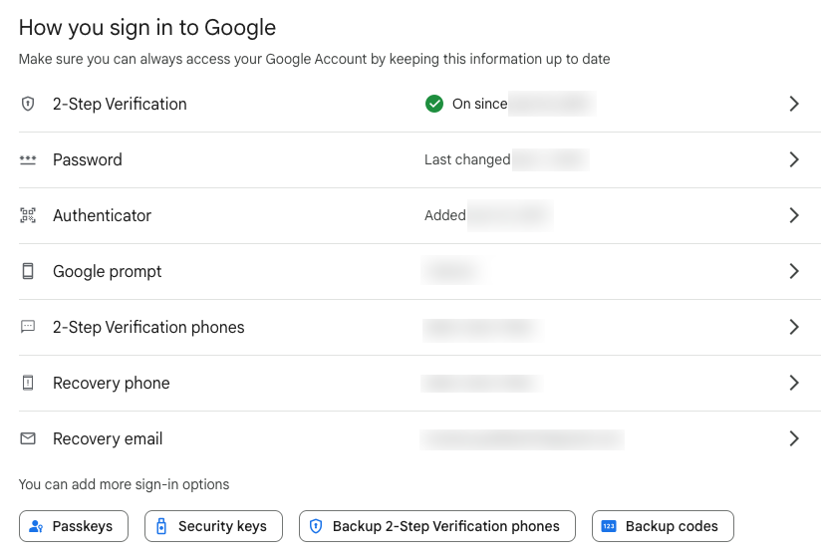The width and height of the screenshot is (821, 560).
Task: Click the 'How you sign in to Google' heading
Action: (x=147, y=28)
